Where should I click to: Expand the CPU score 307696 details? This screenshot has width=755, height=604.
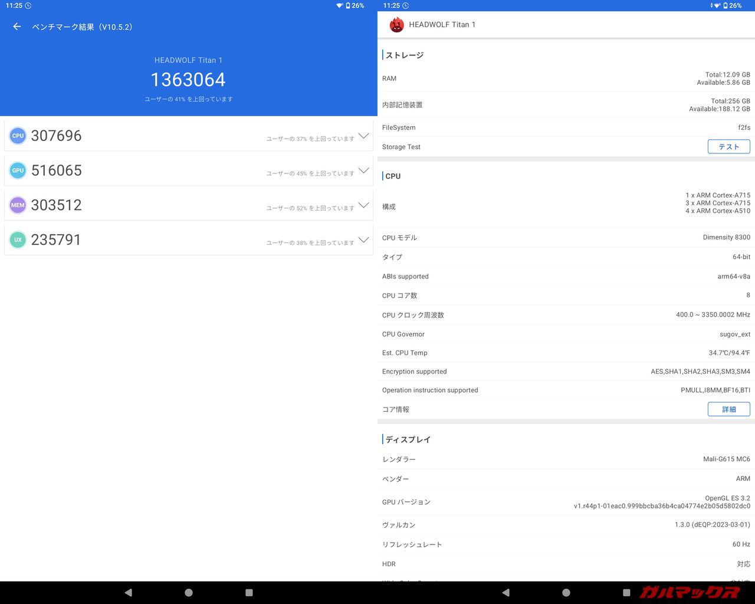[x=363, y=136]
